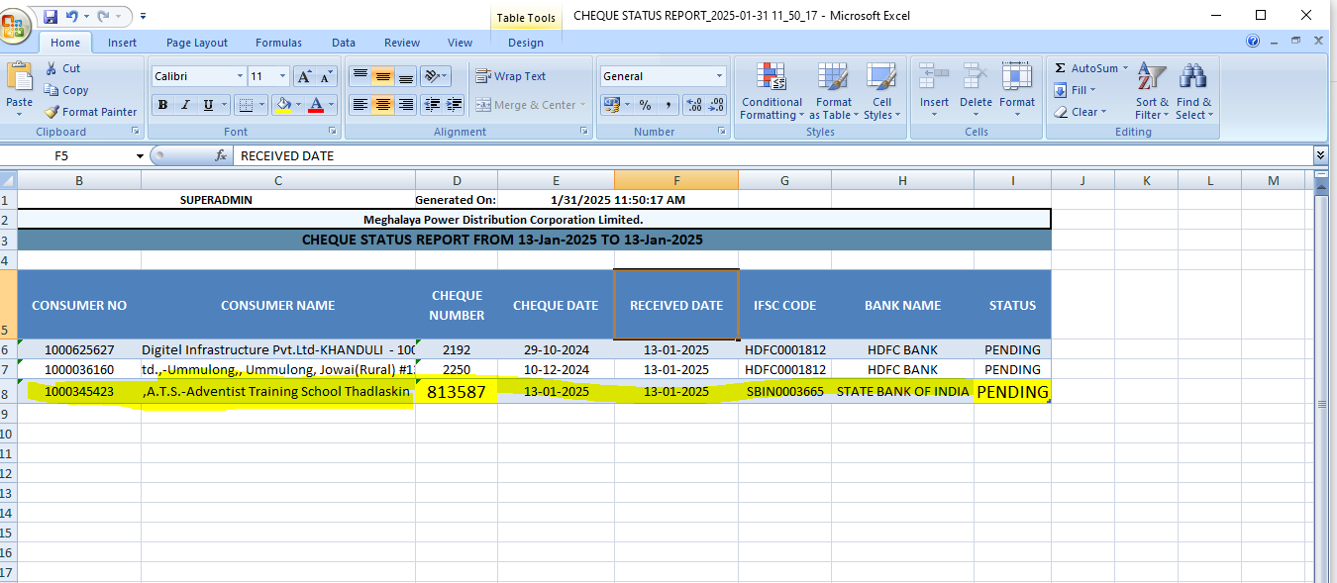Toggle Italic formatting
This screenshot has height=583, width=1337.
185,105
